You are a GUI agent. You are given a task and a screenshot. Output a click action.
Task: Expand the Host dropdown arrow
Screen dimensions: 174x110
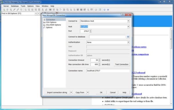[128, 27]
